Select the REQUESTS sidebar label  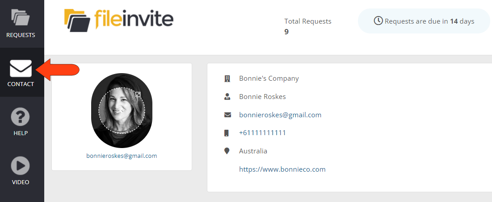[x=21, y=35]
